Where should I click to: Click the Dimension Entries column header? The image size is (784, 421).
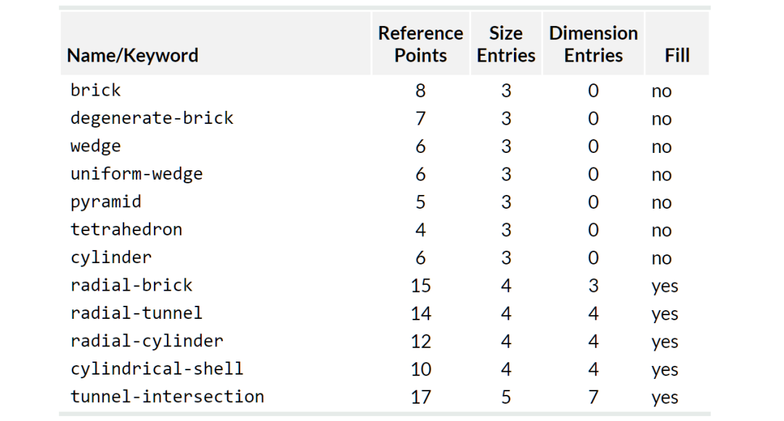pos(593,44)
